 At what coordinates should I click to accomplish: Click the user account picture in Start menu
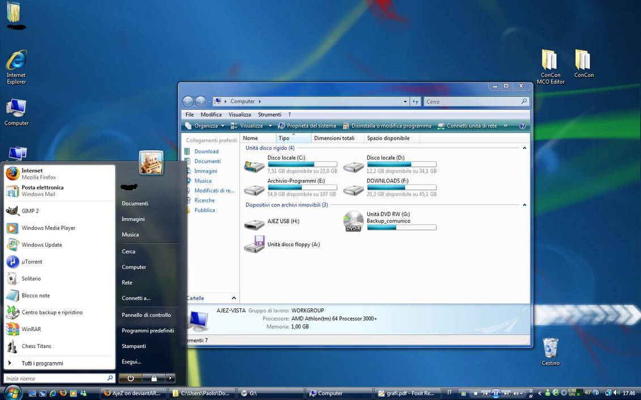pos(151,162)
